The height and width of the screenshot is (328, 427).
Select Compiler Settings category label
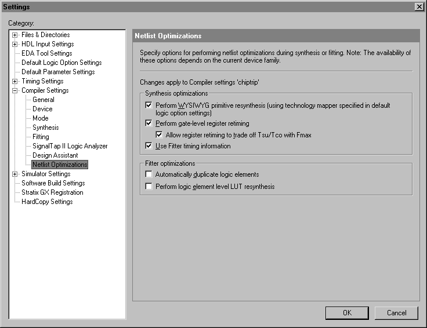pos(45,90)
